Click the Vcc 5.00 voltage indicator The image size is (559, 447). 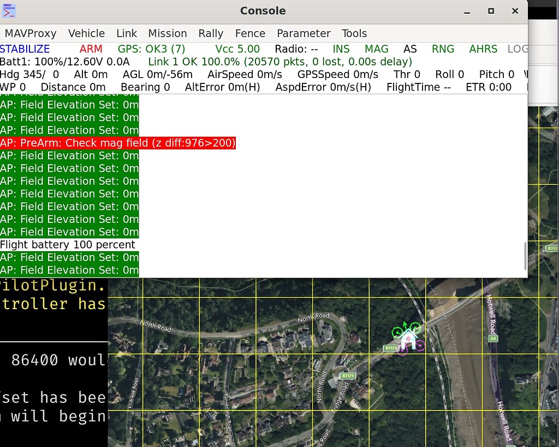click(237, 49)
